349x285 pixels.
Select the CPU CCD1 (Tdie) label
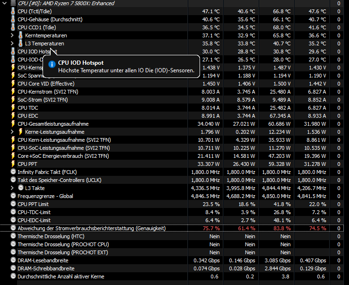pos(37,27)
